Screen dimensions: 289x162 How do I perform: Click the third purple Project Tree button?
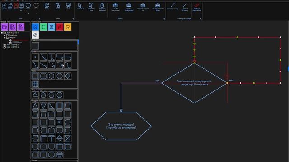(x=21, y=27)
